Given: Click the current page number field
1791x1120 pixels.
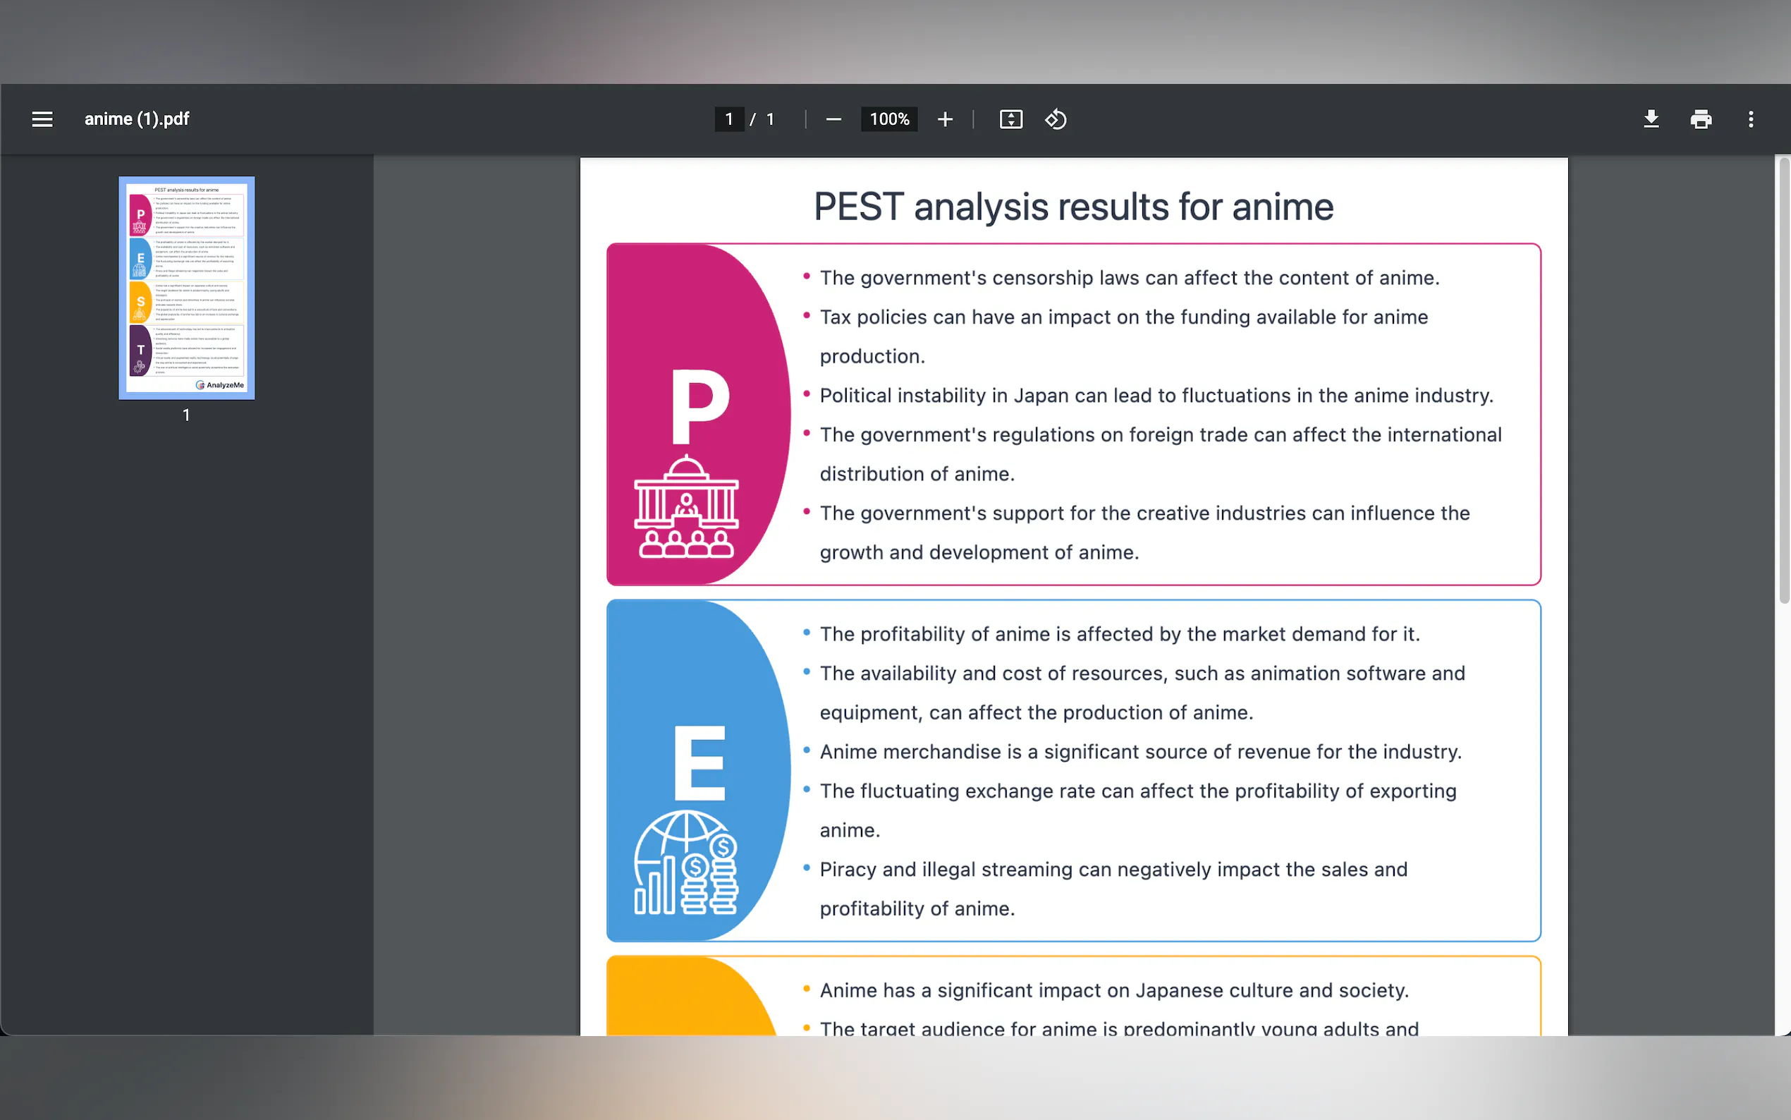Looking at the screenshot, I should click(728, 119).
